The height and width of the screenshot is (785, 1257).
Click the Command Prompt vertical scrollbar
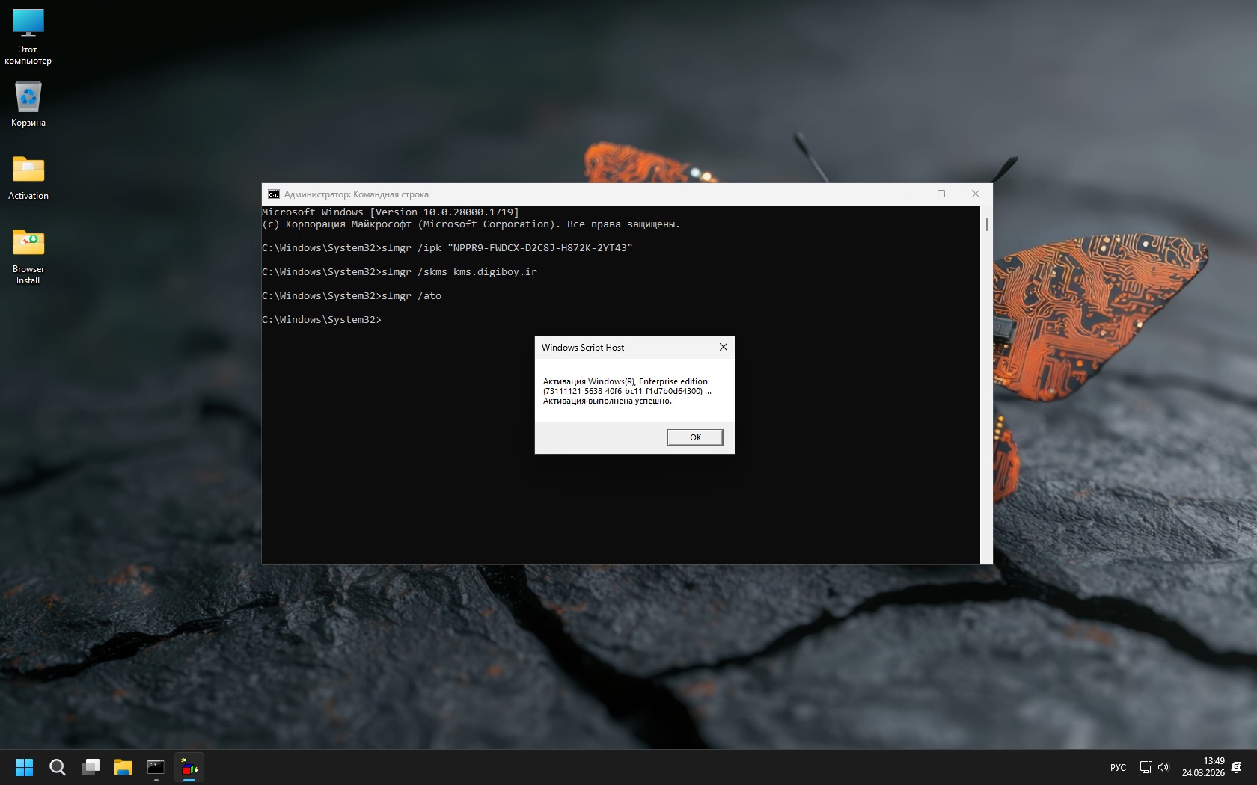point(986,374)
